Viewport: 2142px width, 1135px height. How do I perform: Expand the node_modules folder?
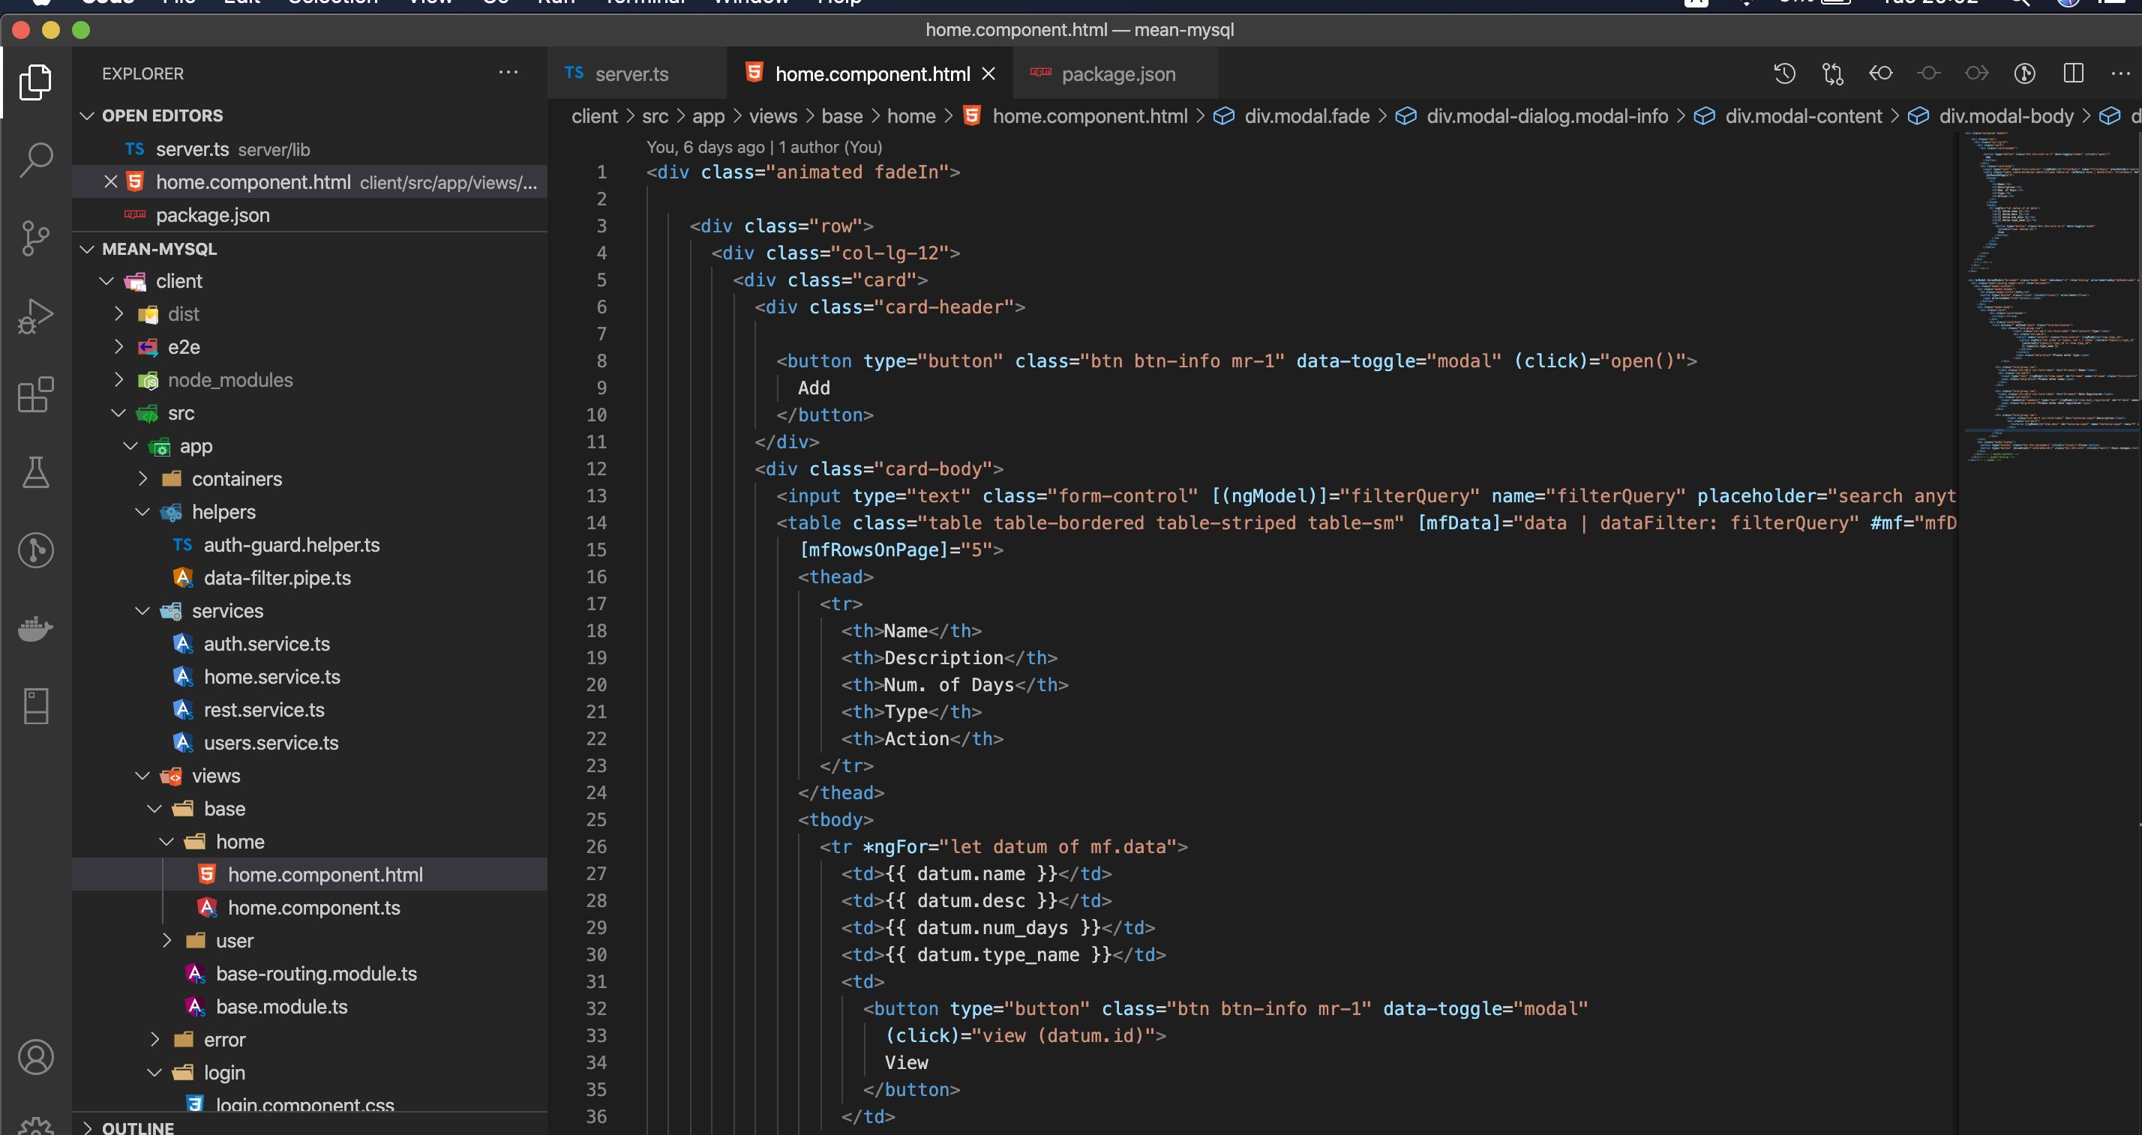pos(119,380)
